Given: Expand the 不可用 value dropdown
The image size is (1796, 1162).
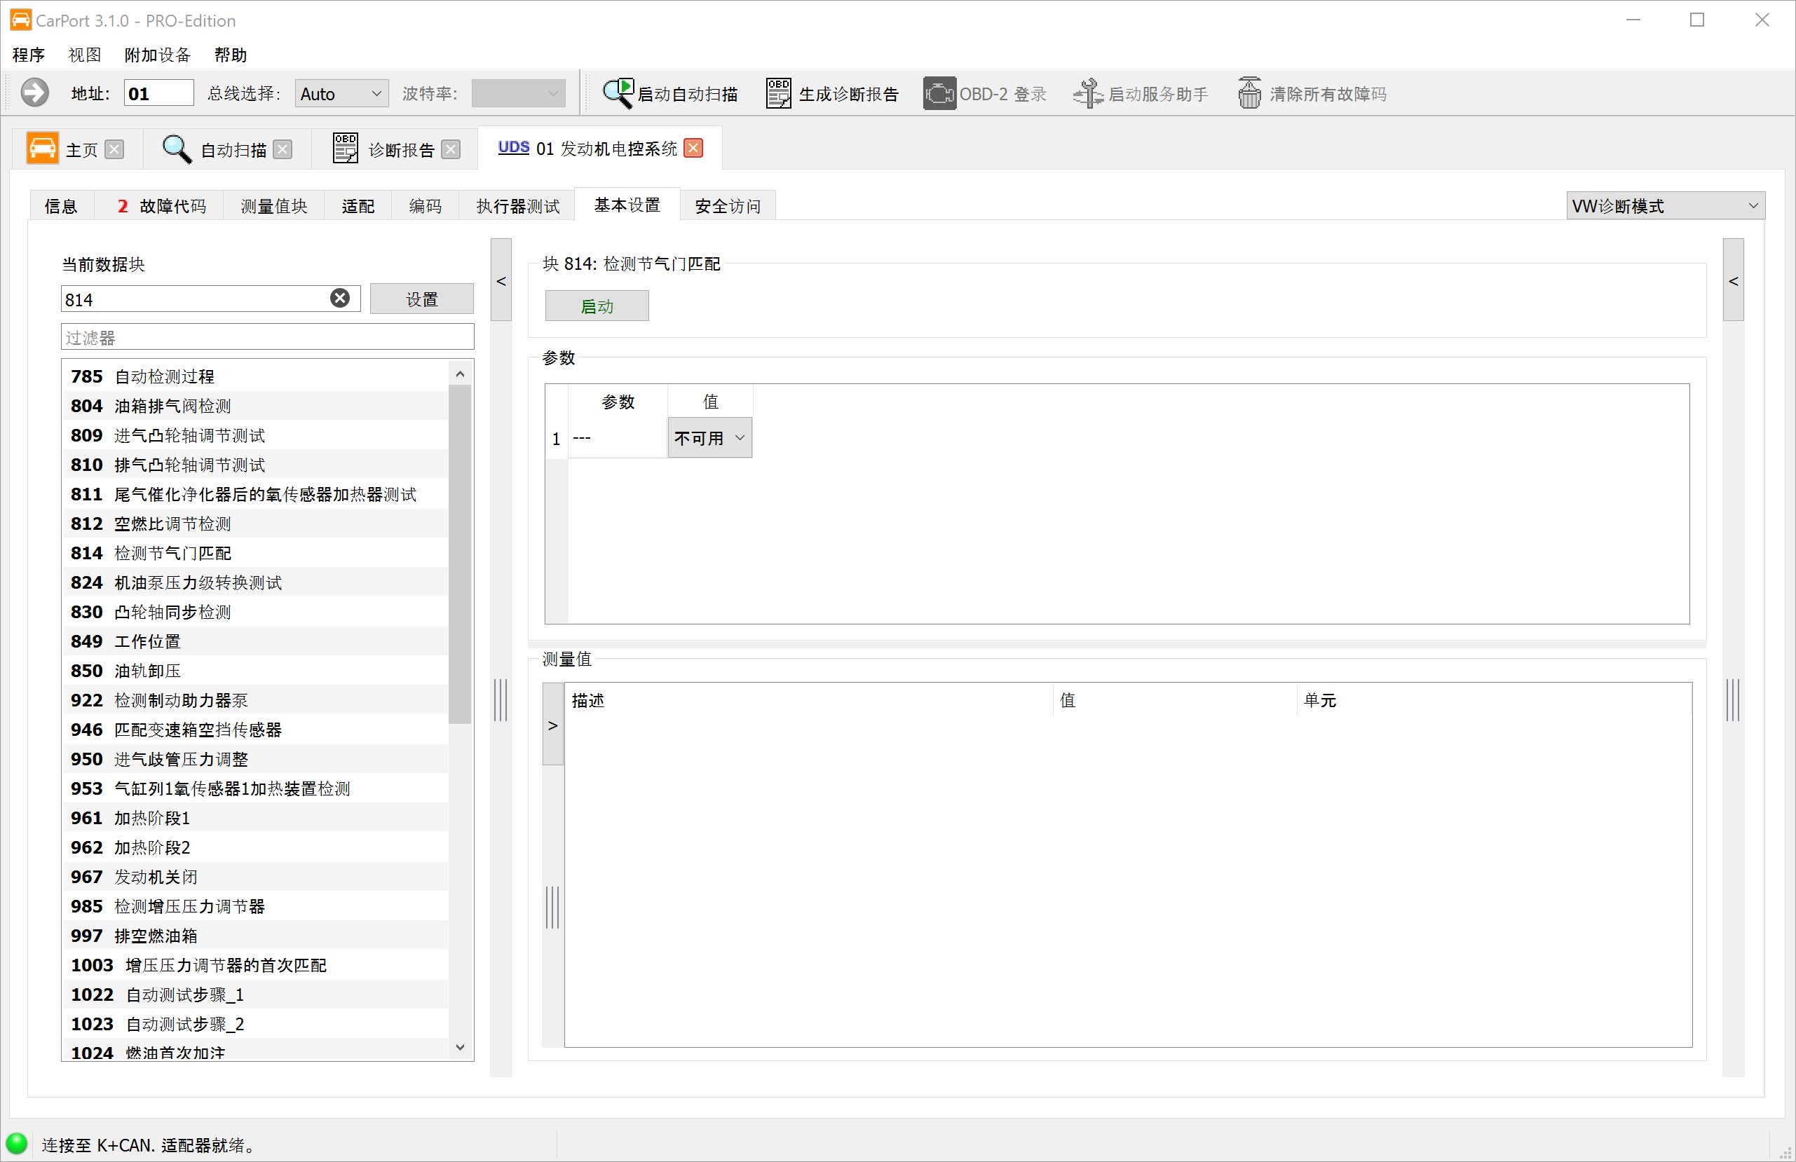Looking at the screenshot, I should (740, 439).
